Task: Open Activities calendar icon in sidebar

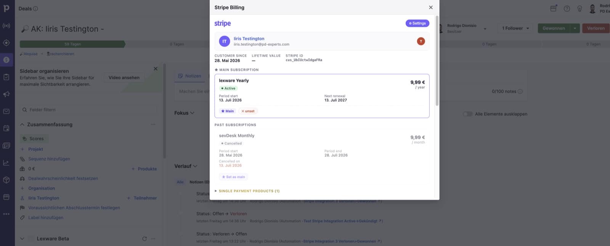Action: (6, 128)
